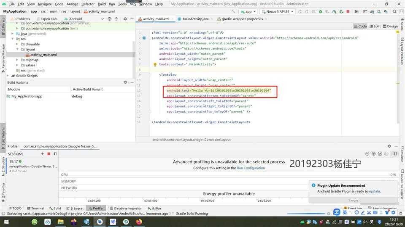Open the TODO tool window button
The image size is (405, 227).
click(x=15, y=208)
